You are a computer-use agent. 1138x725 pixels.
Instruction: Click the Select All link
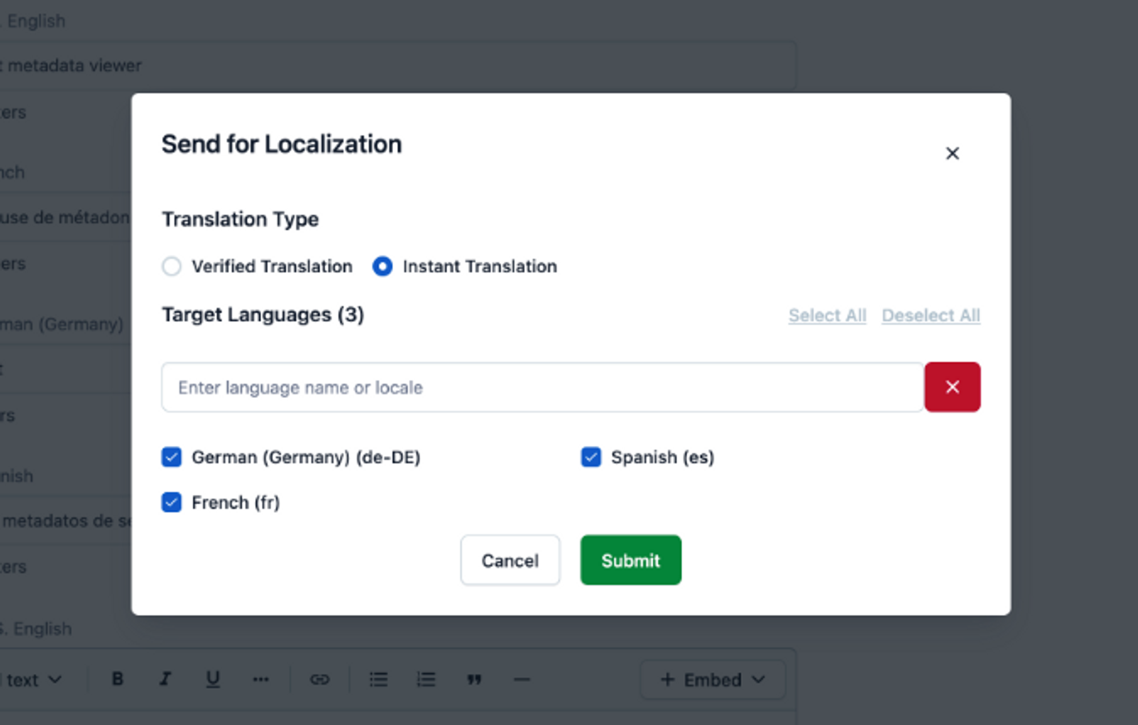click(827, 316)
